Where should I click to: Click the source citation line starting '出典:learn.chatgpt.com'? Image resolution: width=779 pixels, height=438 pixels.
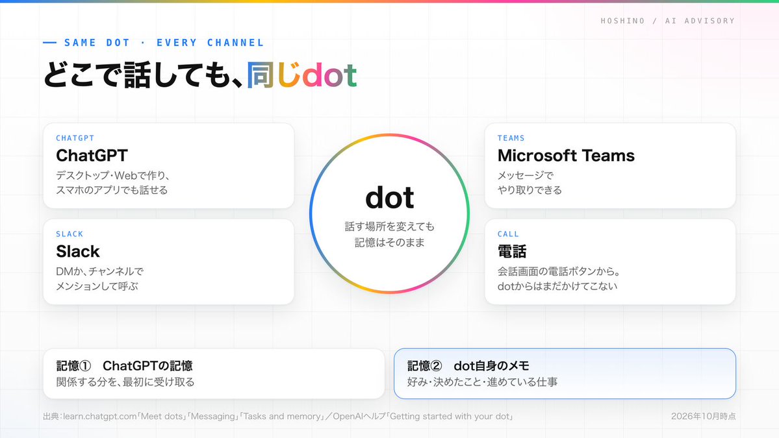[x=277, y=416]
